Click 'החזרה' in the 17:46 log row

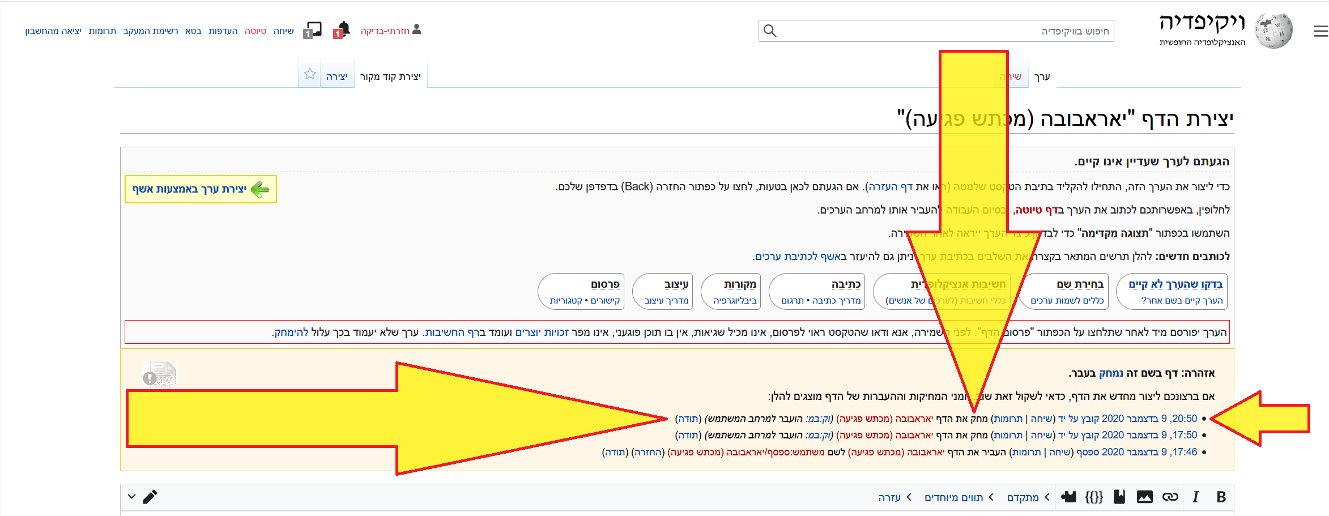pos(648,453)
